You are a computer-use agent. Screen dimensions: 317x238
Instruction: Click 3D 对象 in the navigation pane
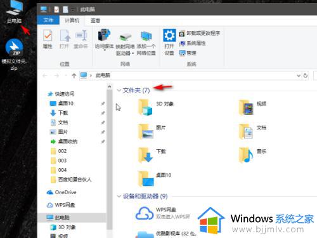click(63, 227)
